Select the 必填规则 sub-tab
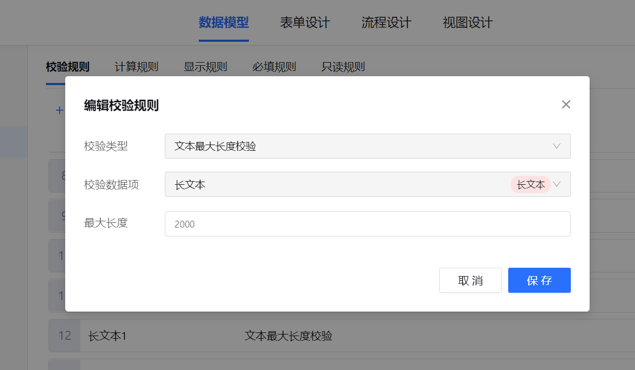Screen dimensions: 635x370 click(274, 67)
